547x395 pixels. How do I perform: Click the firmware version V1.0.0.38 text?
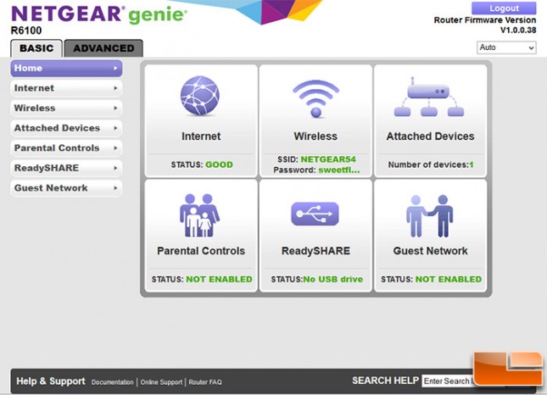tap(518, 30)
